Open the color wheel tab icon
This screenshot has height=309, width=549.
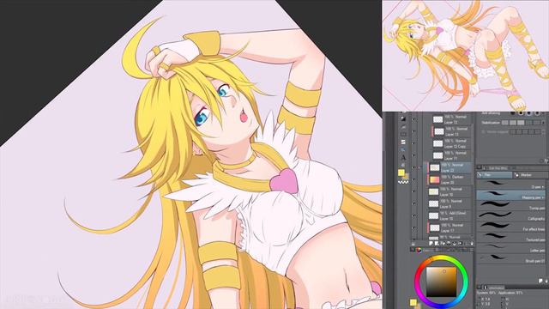click(419, 250)
